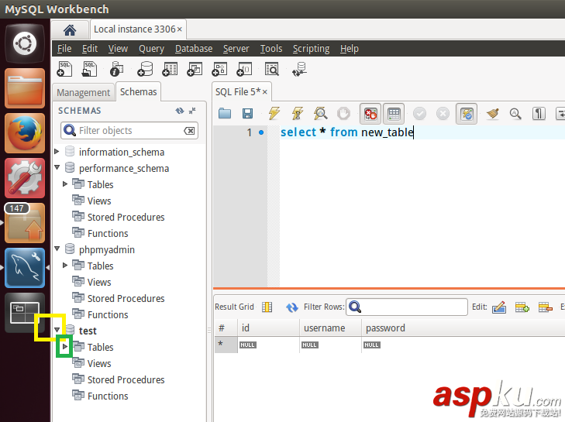Open inspector for selected object

[116, 69]
